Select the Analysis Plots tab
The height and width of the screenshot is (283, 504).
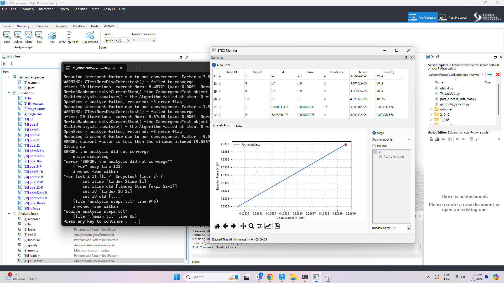tap(221, 125)
